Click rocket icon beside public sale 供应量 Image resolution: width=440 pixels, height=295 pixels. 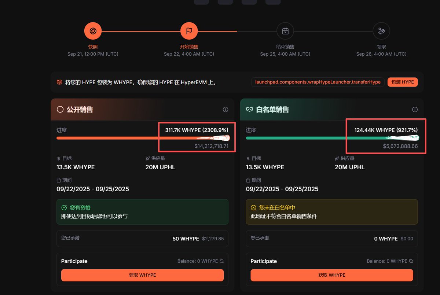[x=148, y=159]
